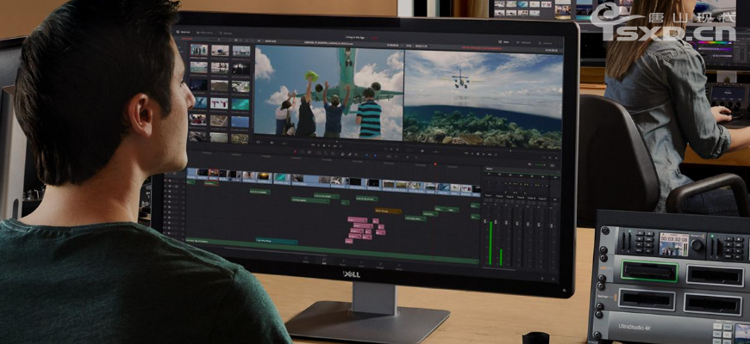Viewport: 750px width, 344px height.
Task: Click the play button under the source viewer
Action: tap(330, 145)
